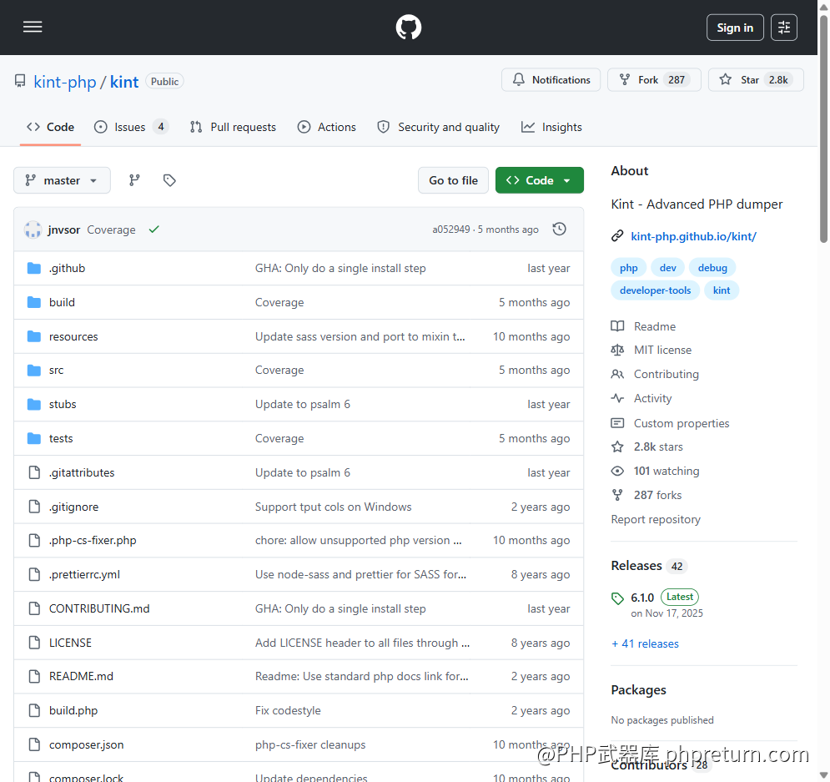Open the build.php file
Screen dimensions: 830x782
[x=73, y=710]
